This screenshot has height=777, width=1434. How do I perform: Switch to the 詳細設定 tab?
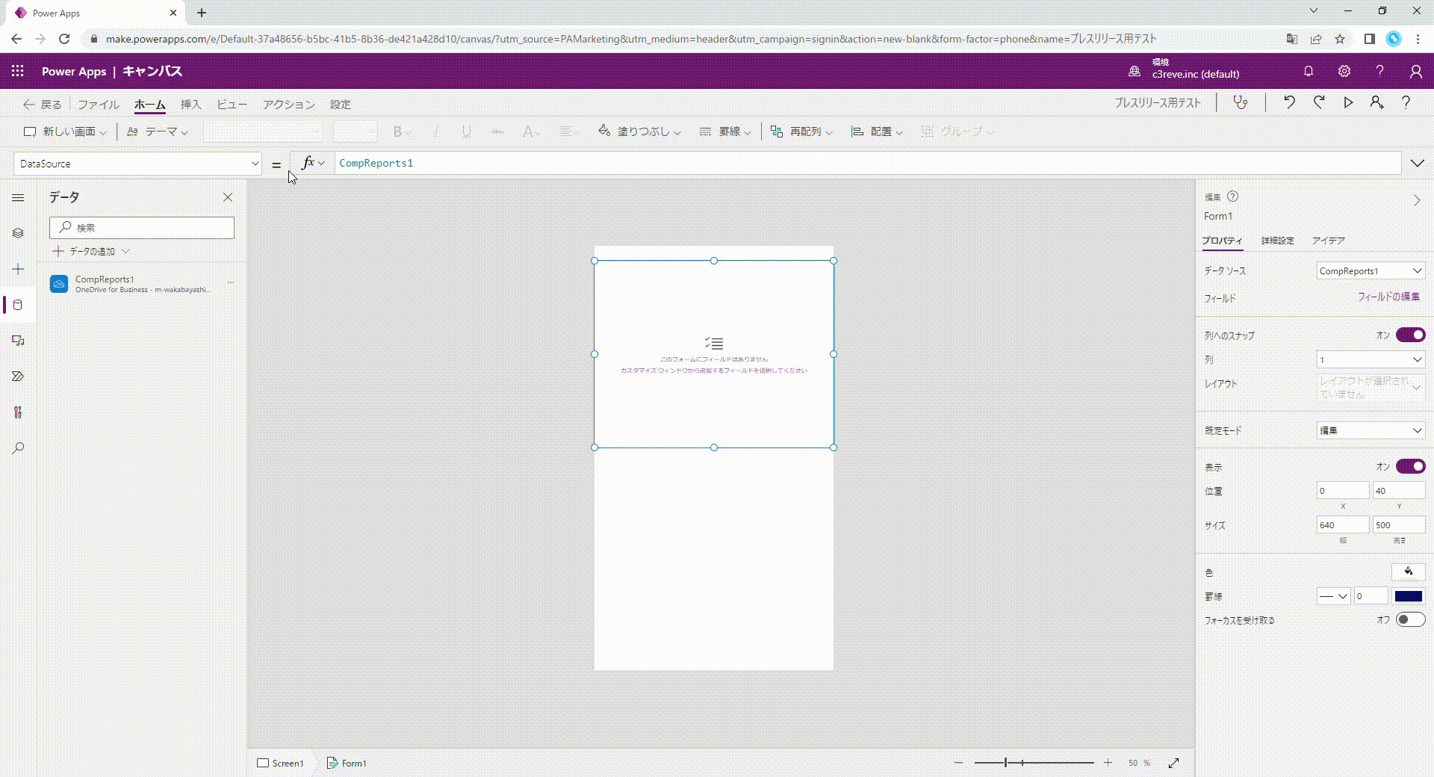[x=1277, y=241]
